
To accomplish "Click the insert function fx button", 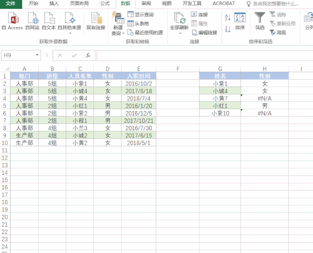I will (x=88, y=55).
